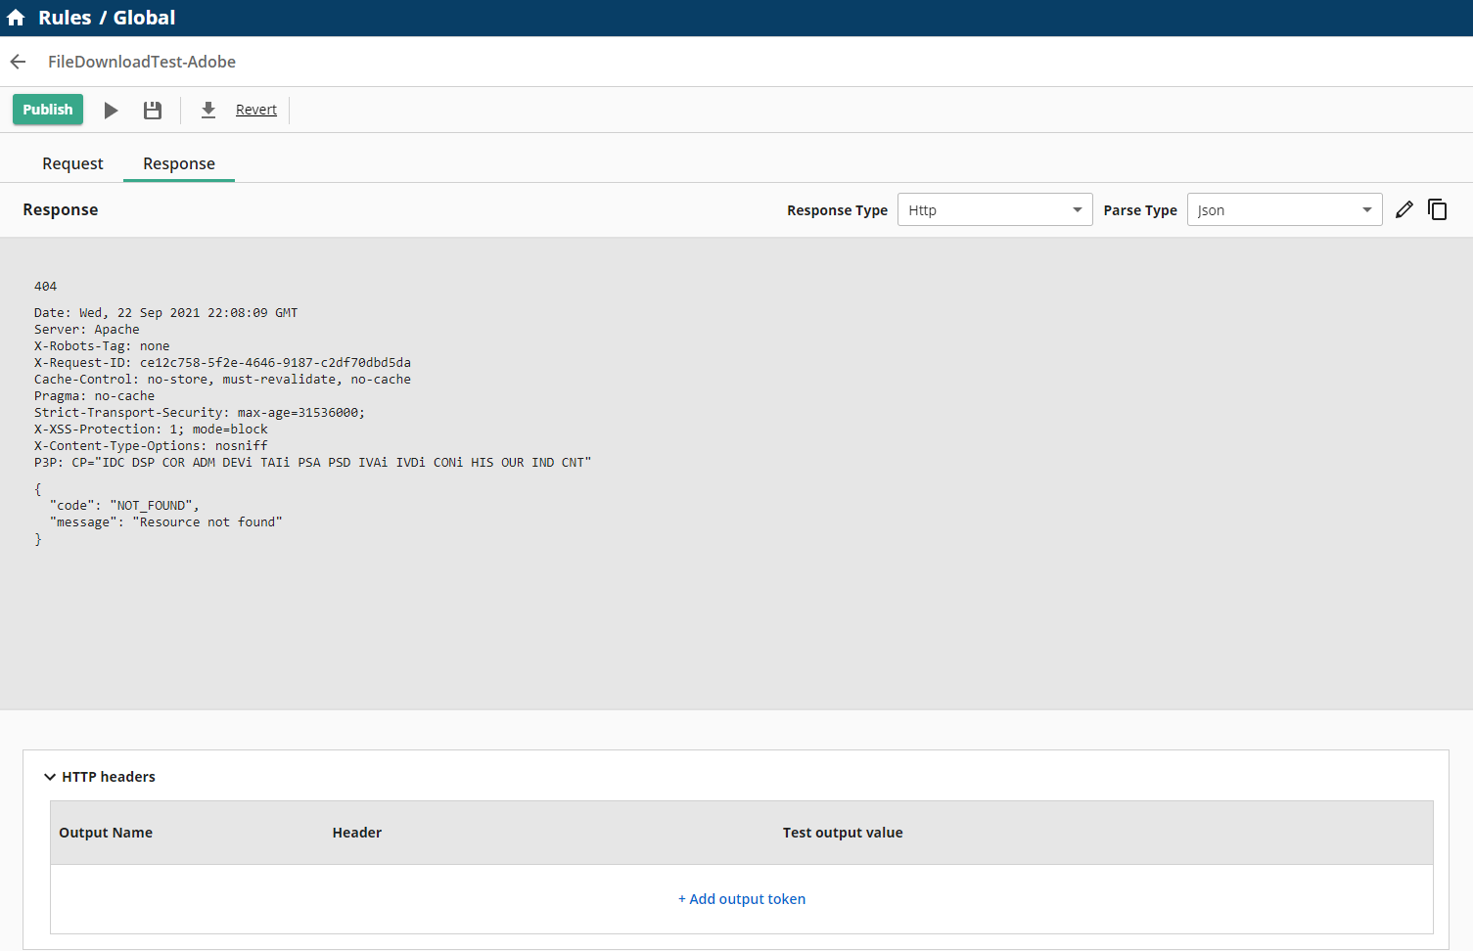Click the Output Name column header
Image resolution: width=1473 pixels, height=951 pixels.
[x=106, y=833]
